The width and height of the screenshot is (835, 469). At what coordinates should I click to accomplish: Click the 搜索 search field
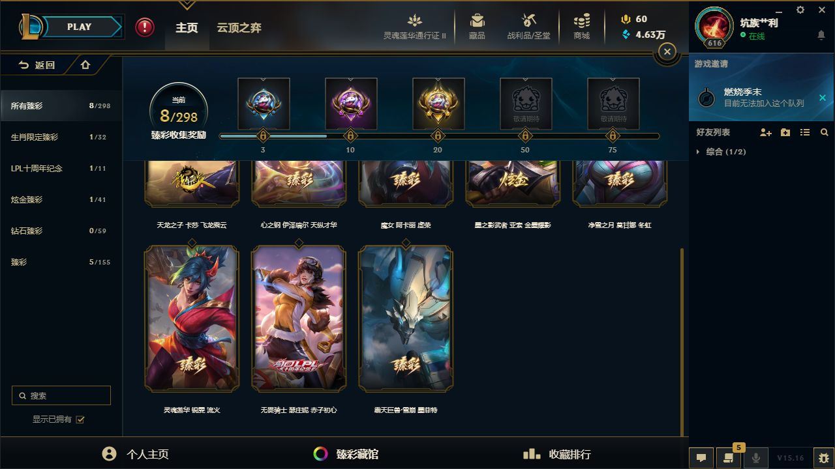(x=61, y=395)
